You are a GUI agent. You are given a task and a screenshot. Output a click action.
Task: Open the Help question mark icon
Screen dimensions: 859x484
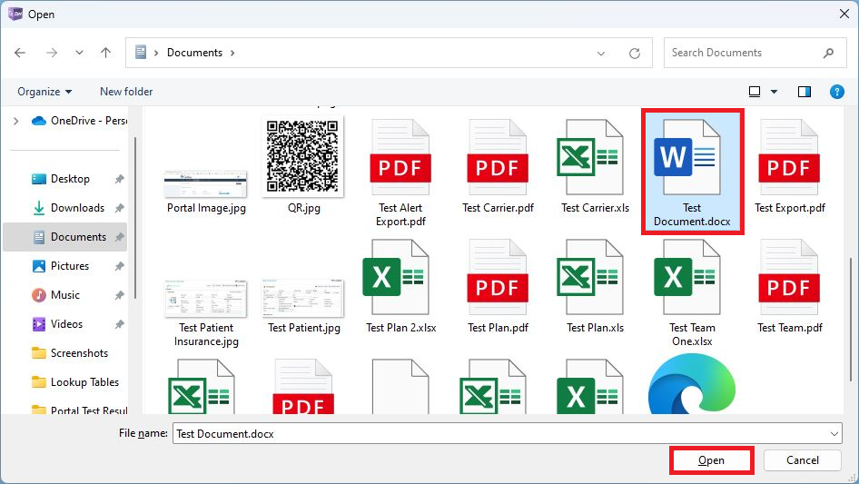click(836, 92)
